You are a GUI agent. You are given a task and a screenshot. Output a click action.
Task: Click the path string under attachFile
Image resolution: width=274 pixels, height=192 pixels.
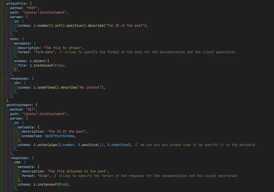[x=44, y=13]
